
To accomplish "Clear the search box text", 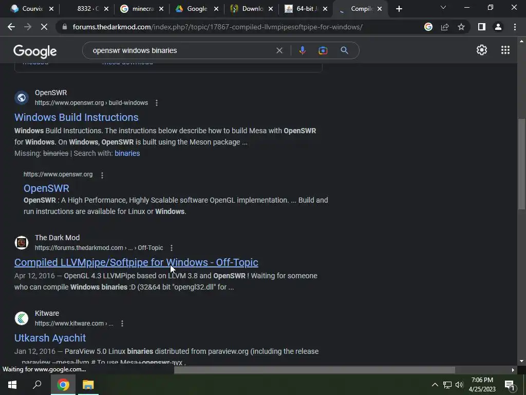I will coord(279,50).
